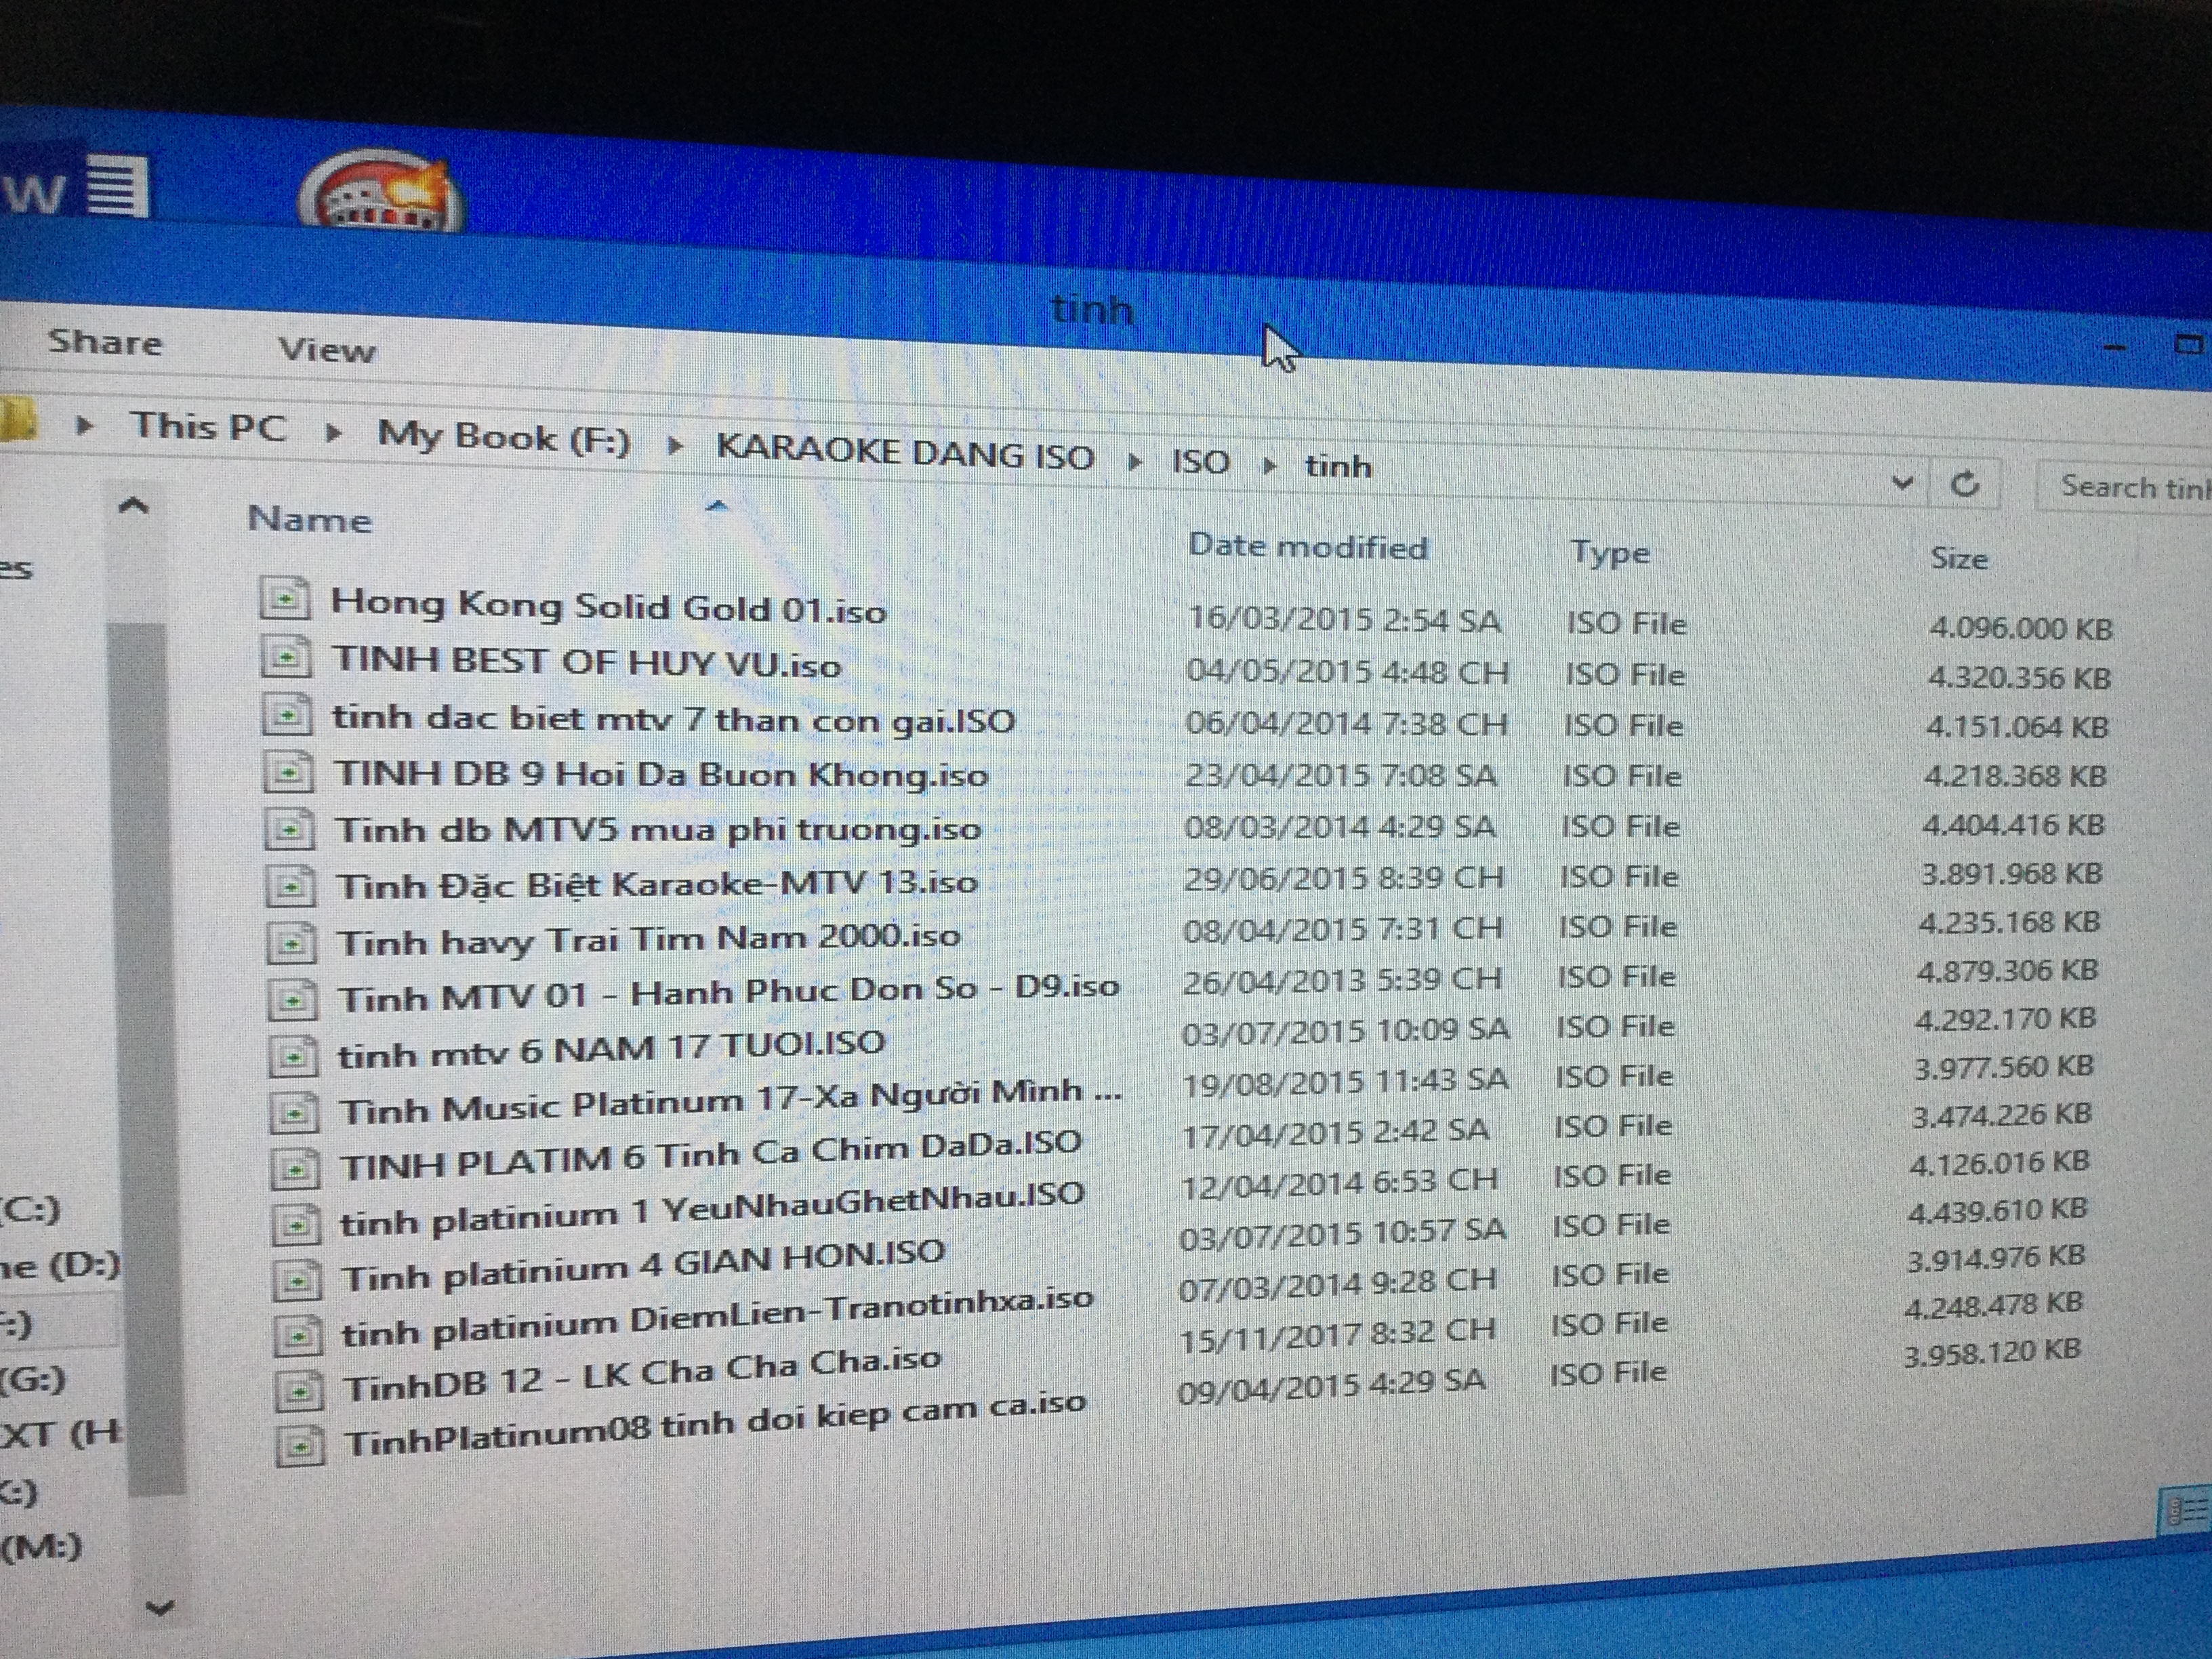Go to This PC in breadcrumb
This screenshot has height=1659, width=2212.
pos(209,427)
